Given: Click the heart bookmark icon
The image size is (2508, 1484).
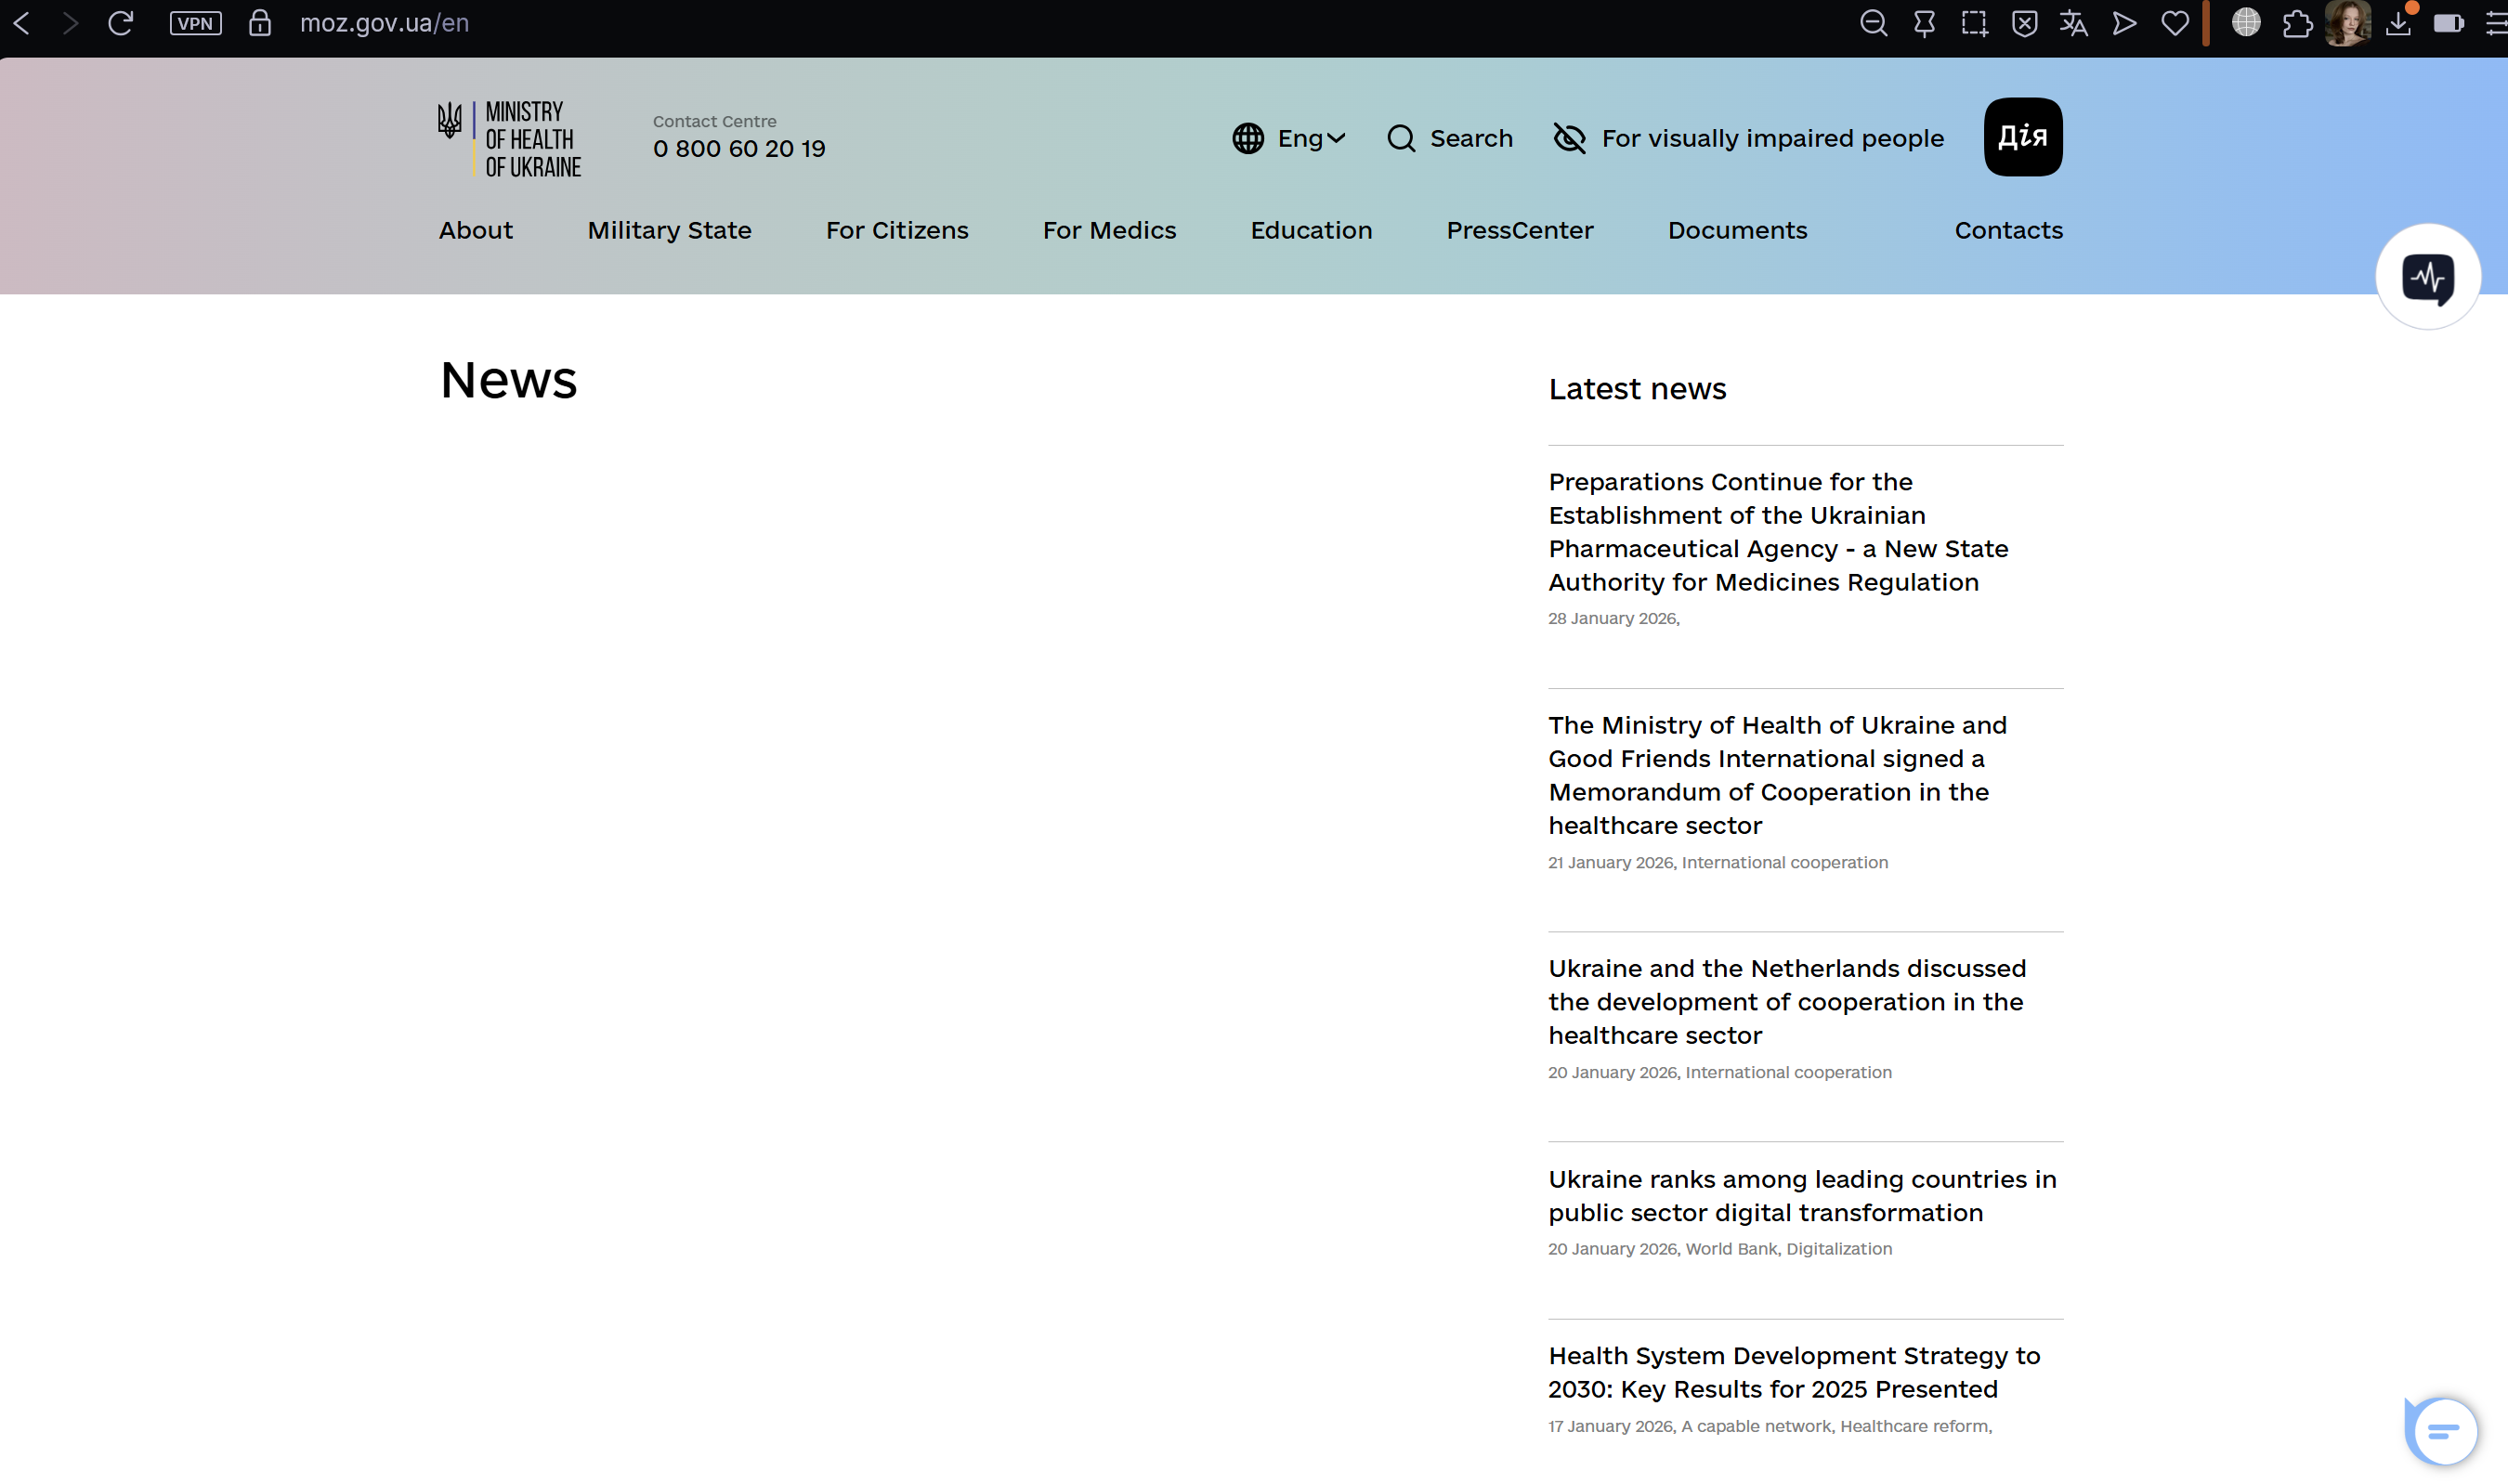Looking at the screenshot, I should coord(2174,23).
